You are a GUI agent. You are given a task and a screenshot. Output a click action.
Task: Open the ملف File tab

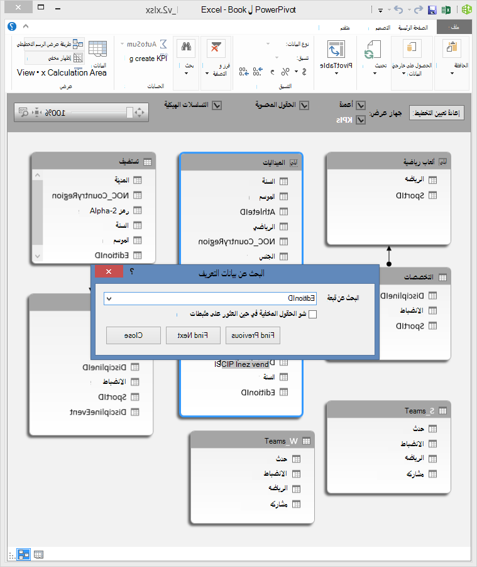tap(454, 27)
